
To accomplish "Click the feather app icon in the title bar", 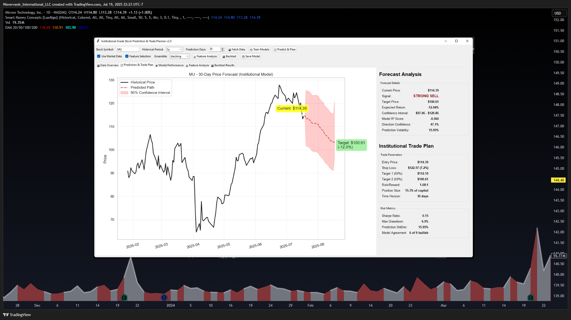I will pos(98,41).
